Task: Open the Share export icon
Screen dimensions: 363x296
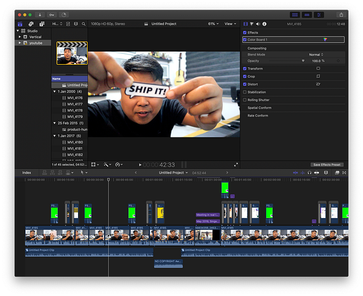Action: coord(341,15)
